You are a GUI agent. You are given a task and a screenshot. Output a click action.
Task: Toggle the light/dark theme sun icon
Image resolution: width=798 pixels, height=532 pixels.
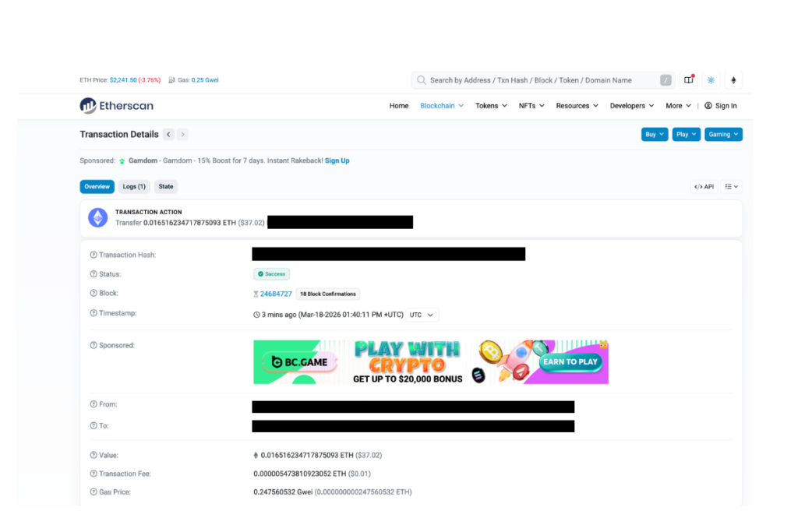[x=711, y=80]
